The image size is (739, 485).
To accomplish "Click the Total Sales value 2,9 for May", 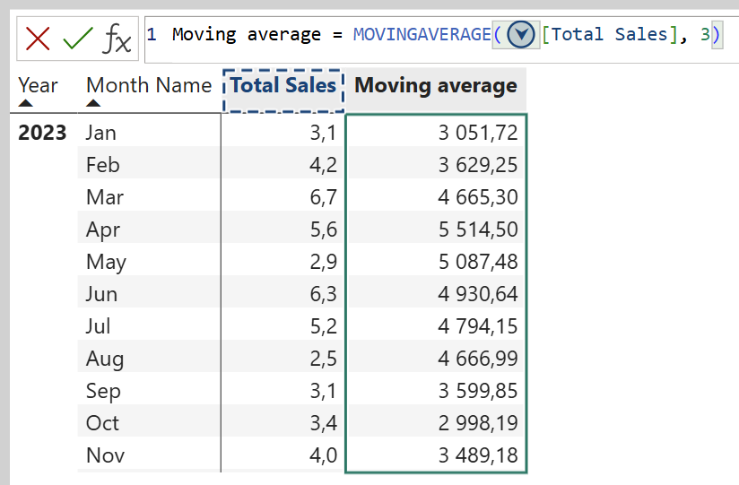I will coord(323,262).
